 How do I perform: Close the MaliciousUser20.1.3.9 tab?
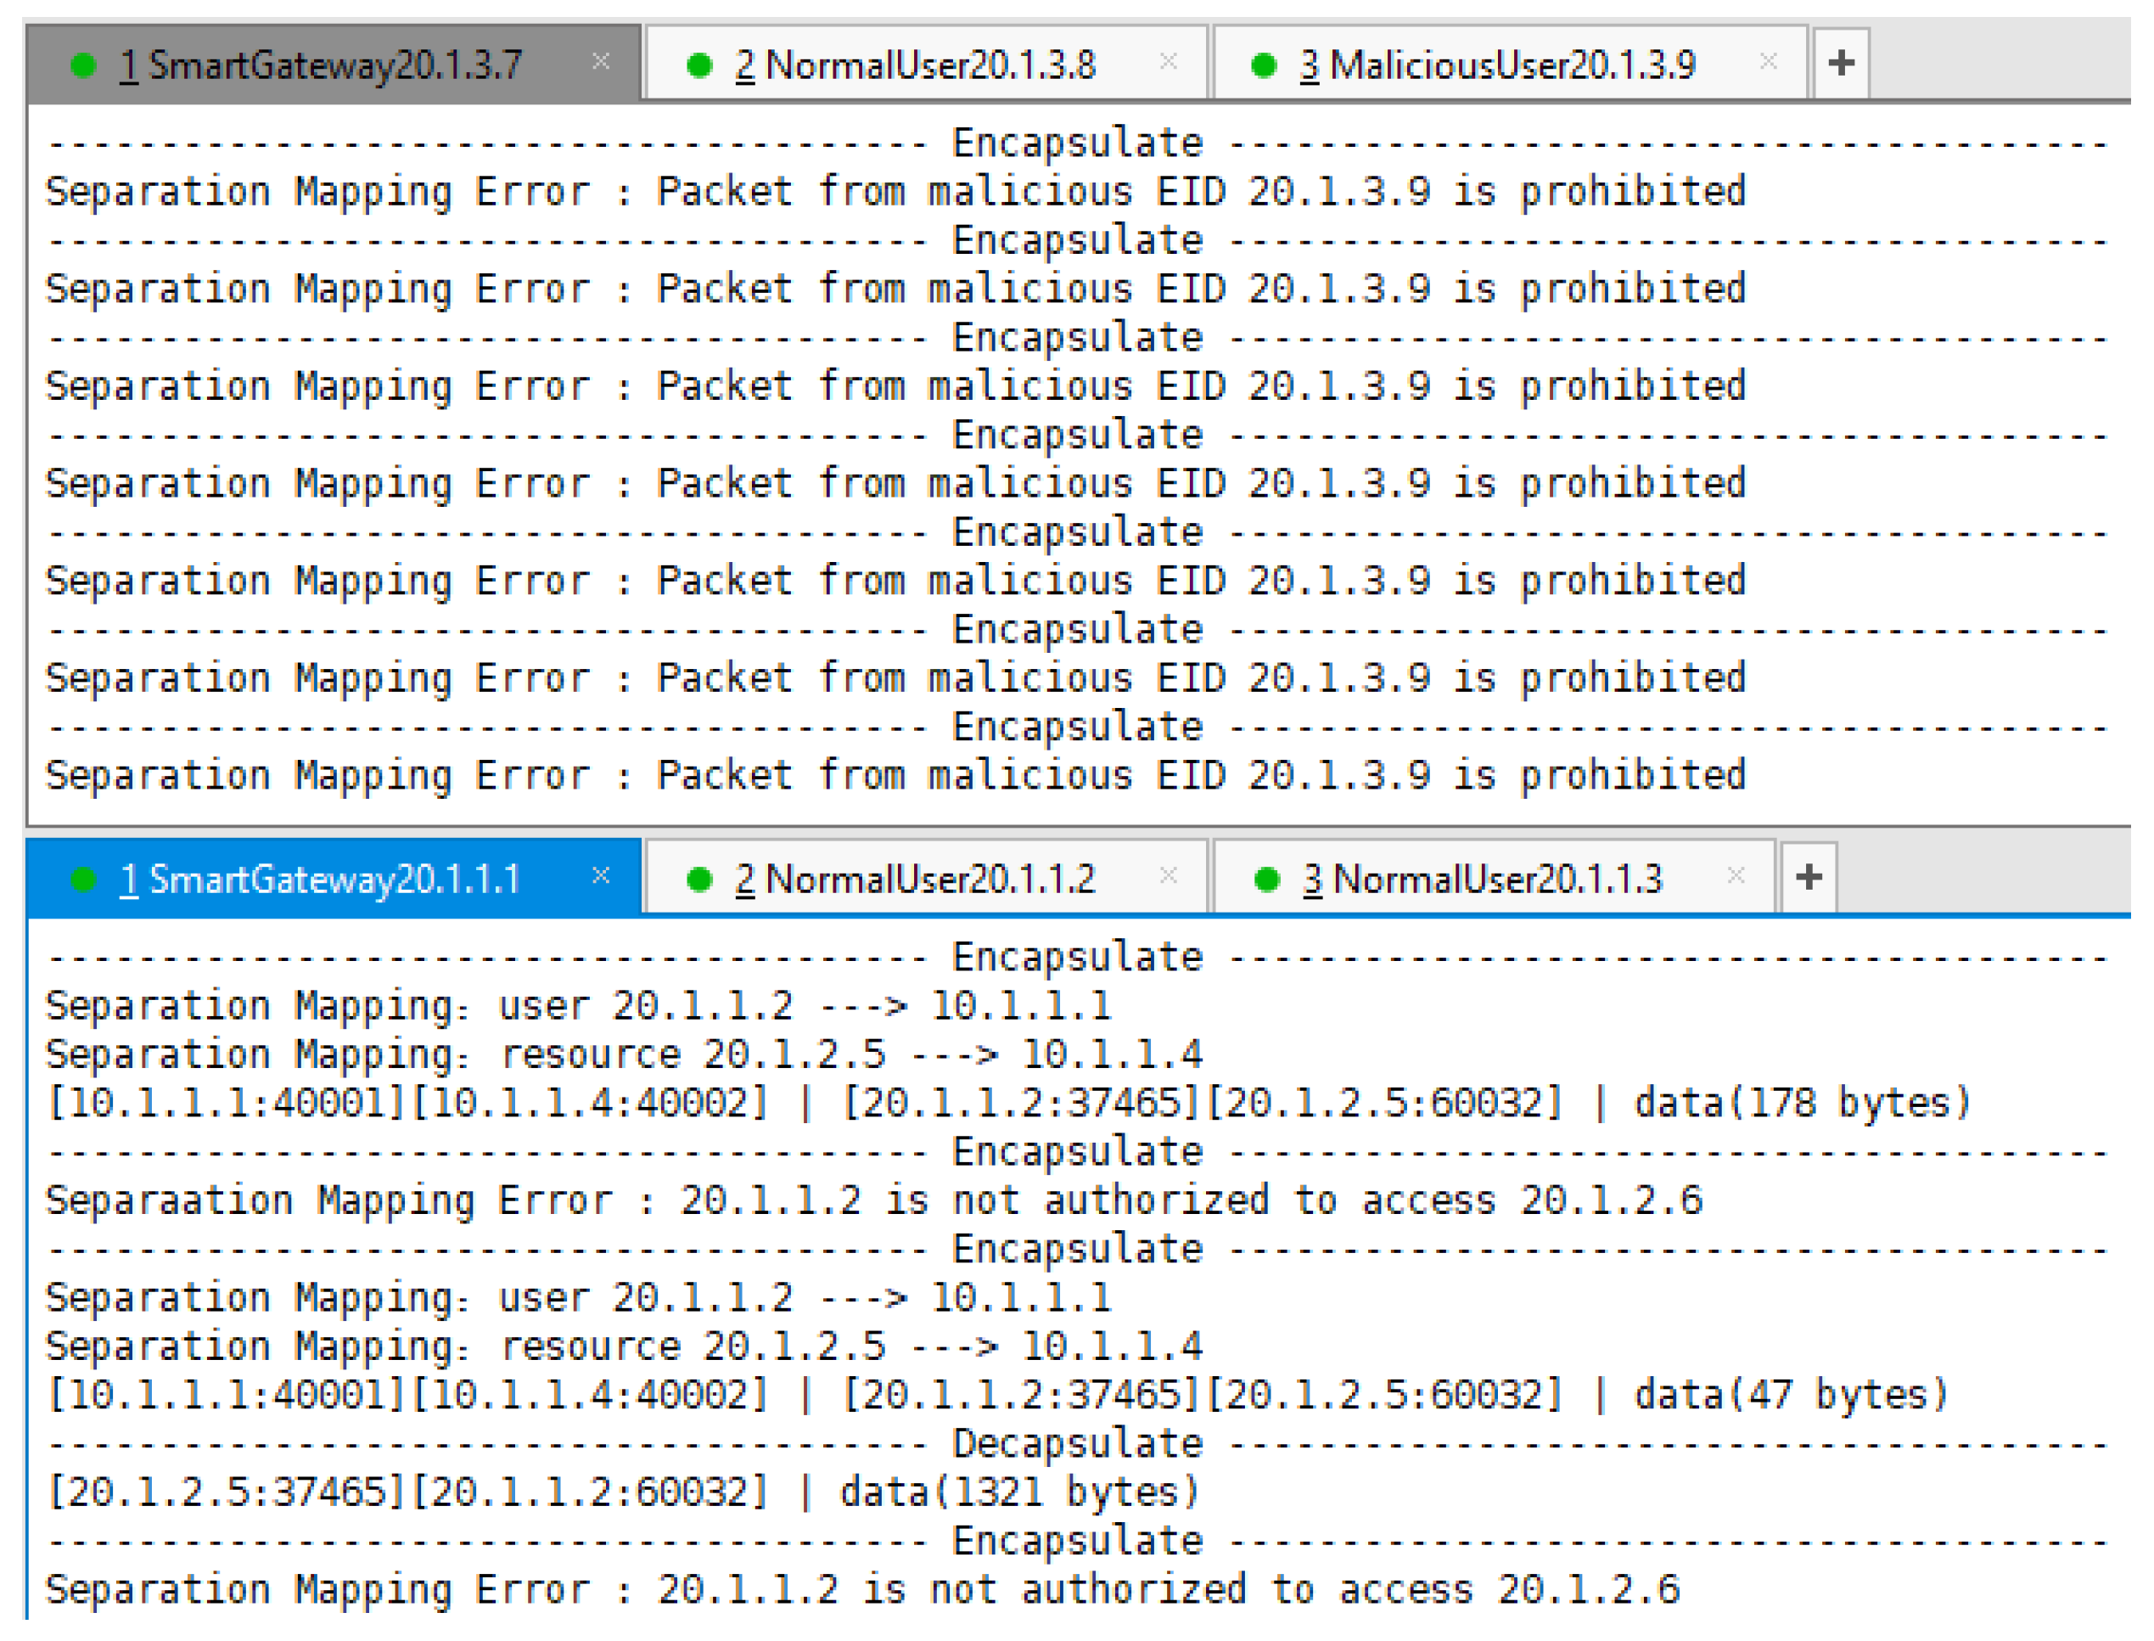1767,61
